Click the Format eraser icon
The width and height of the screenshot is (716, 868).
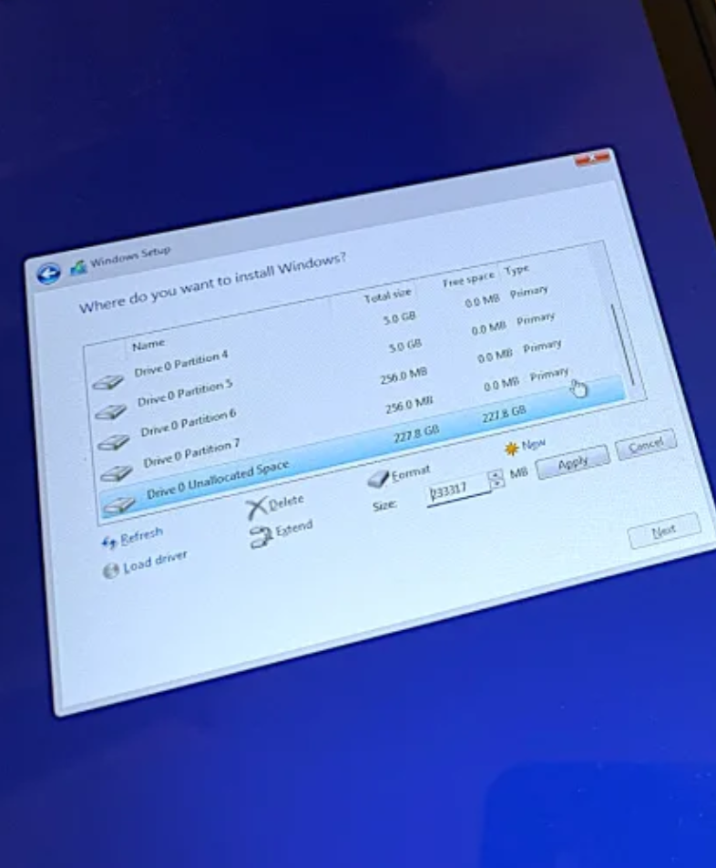[378, 479]
